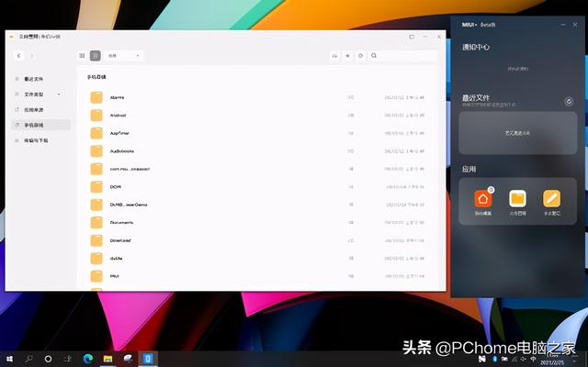588x367 pixels.
Task: Click the search field in file manager
Action: (x=404, y=56)
